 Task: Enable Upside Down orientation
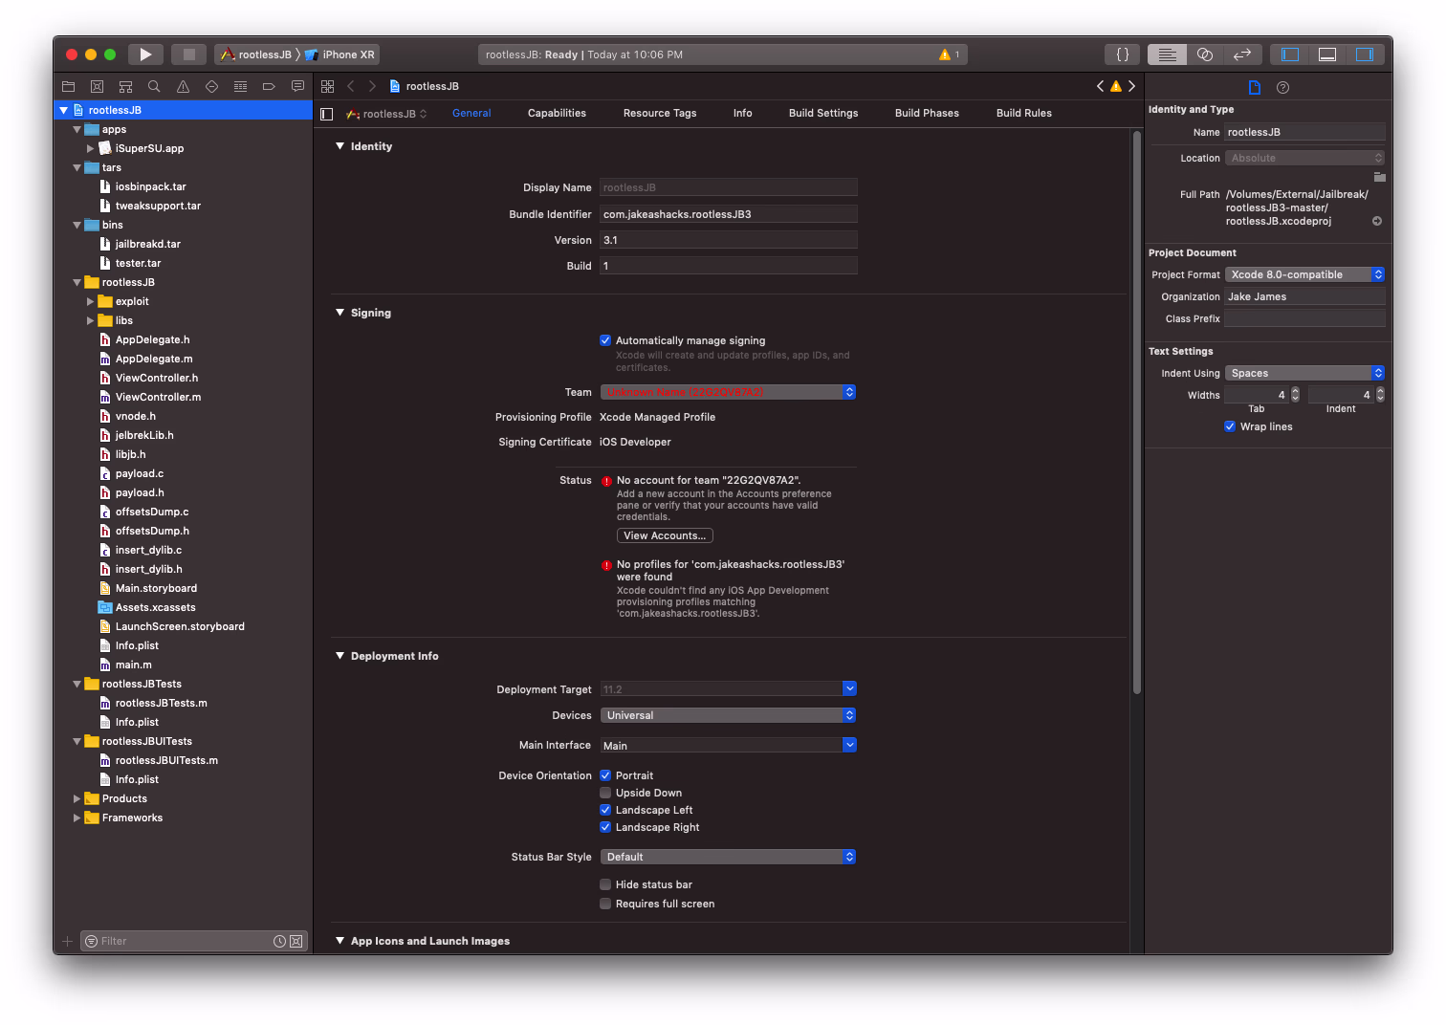click(x=605, y=793)
